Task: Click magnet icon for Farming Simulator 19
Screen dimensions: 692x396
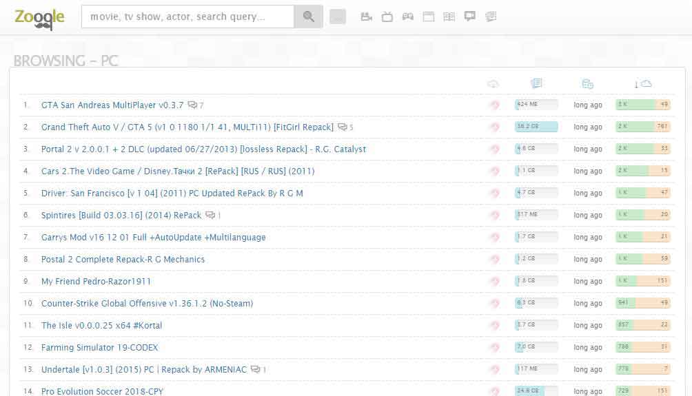Action: (495, 348)
